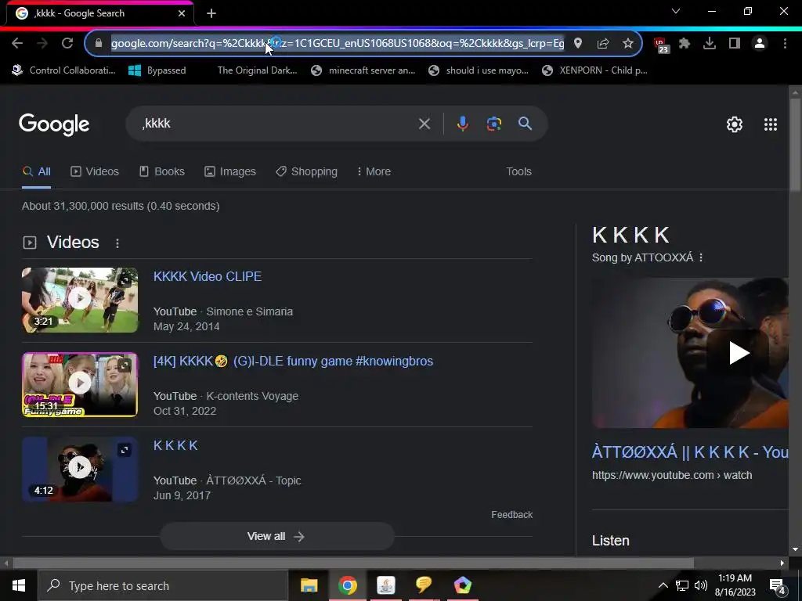Show hidden system tray icons
802x601 pixels.
(663, 585)
